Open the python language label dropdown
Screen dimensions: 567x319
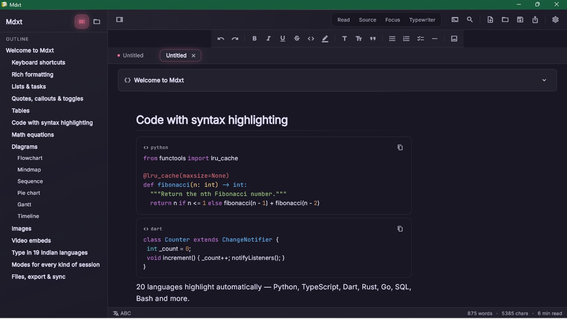coord(156,148)
